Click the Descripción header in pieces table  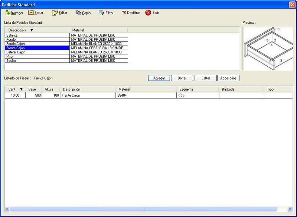pos(88,89)
